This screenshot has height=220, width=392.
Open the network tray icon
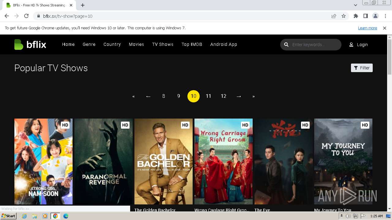point(355,216)
